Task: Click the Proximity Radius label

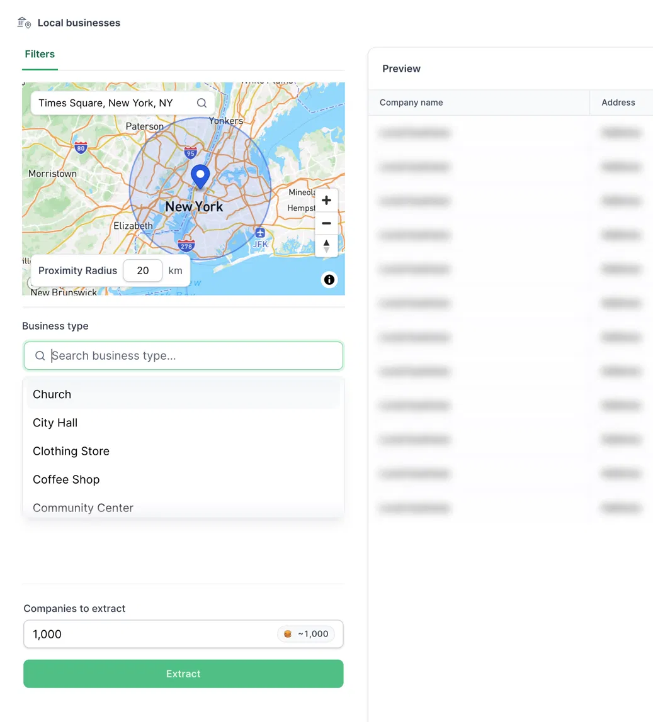Action: click(77, 270)
